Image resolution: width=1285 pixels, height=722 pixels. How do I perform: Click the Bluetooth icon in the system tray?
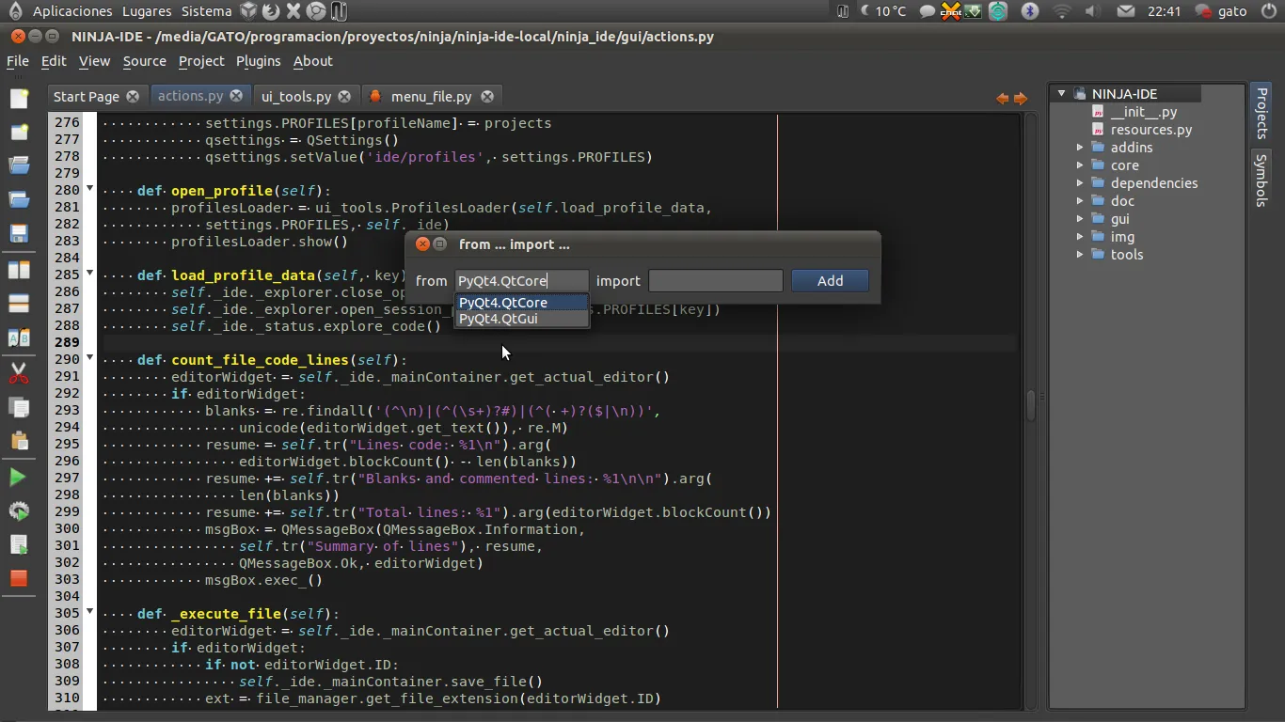coord(1030,11)
